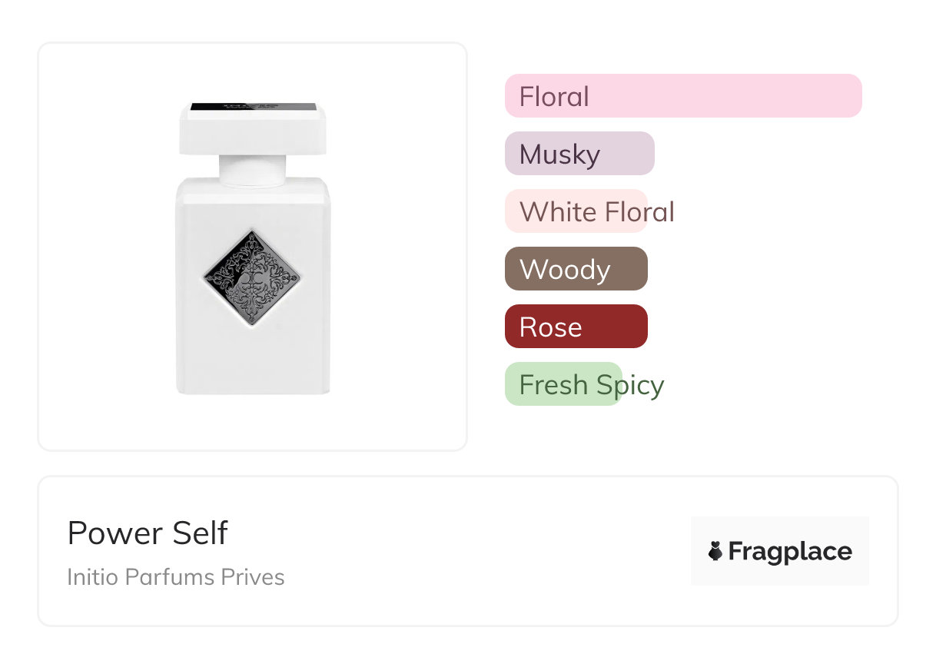Click the "Rose" label text

[550, 327]
